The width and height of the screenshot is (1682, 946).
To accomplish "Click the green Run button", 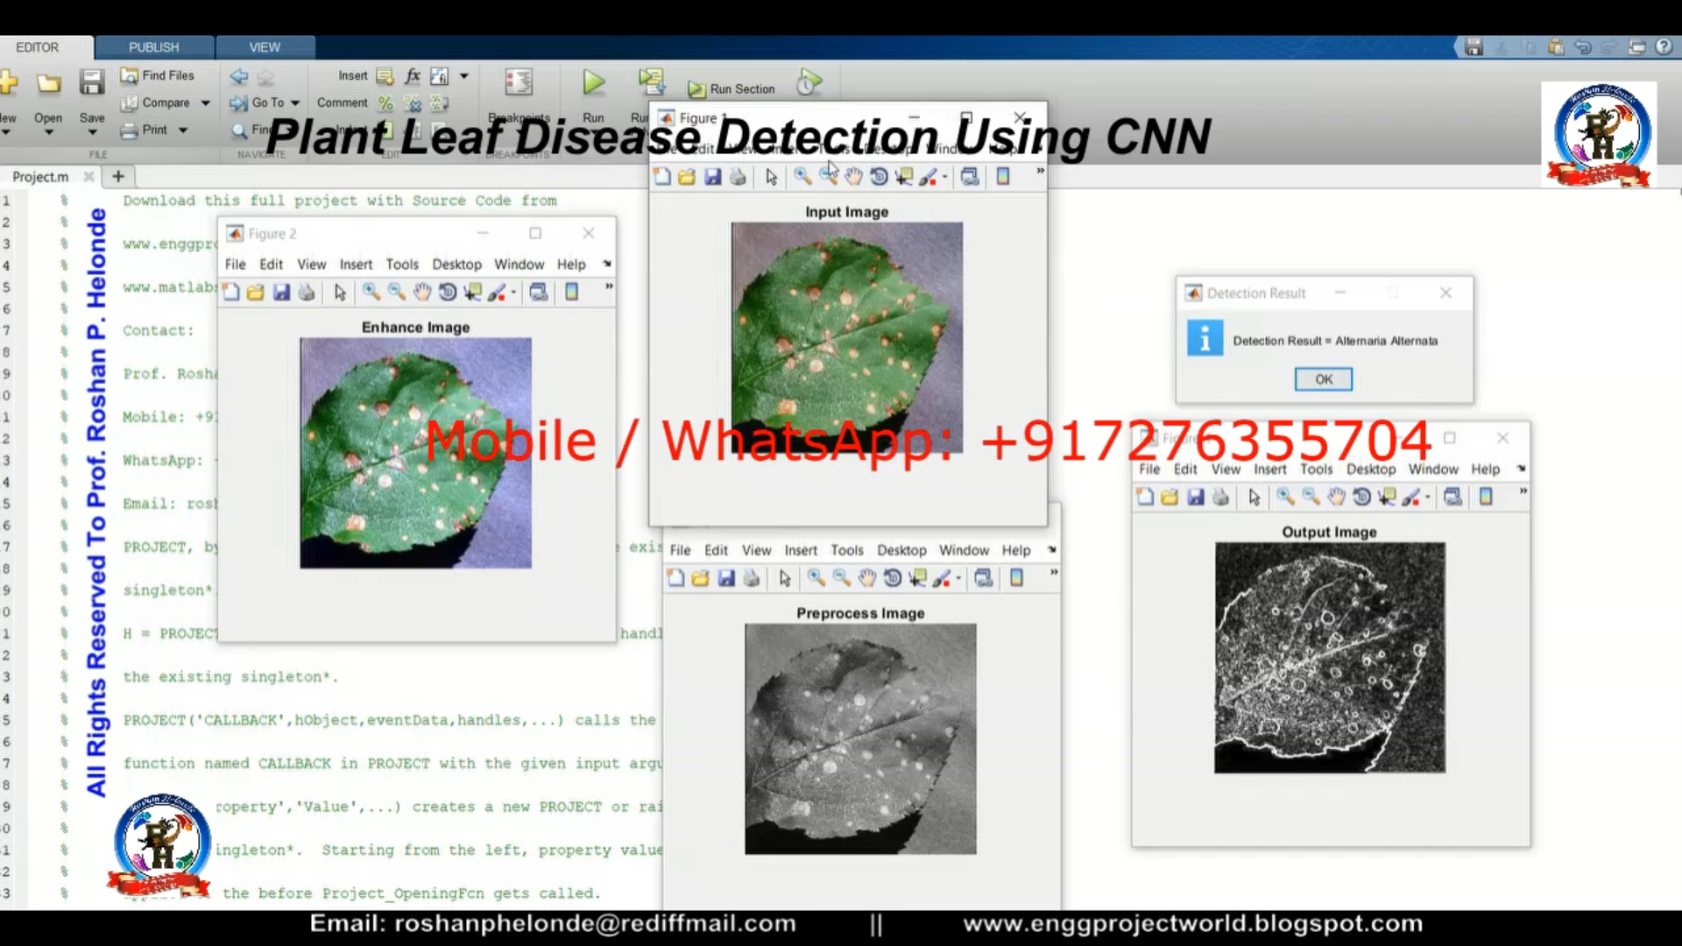I will [x=594, y=83].
